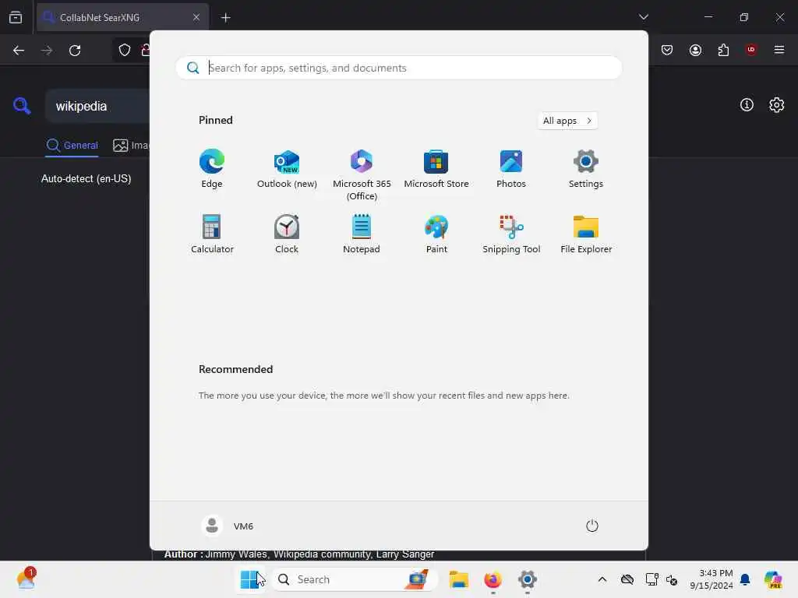Open Firefox extensions puzzle icon
This screenshot has width=798, height=598.
(723, 50)
